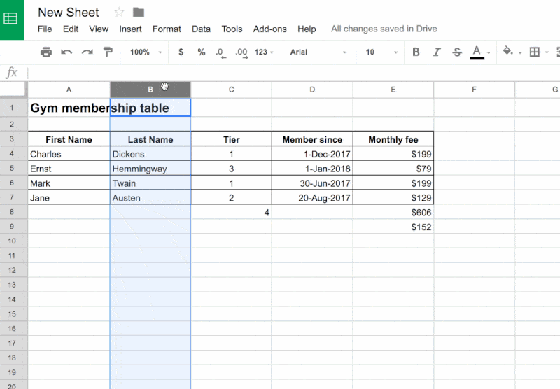
Task: Toggle Bold formatting
Action: (416, 52)
